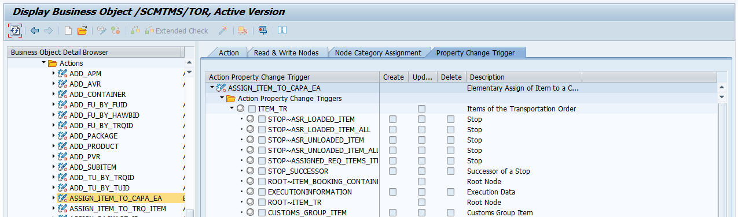Collapse ASSIGN_ITEM_TO_CAPA_EA in trigger table
The height and width of the screenshot is (217, 738).
click(212, 88)
